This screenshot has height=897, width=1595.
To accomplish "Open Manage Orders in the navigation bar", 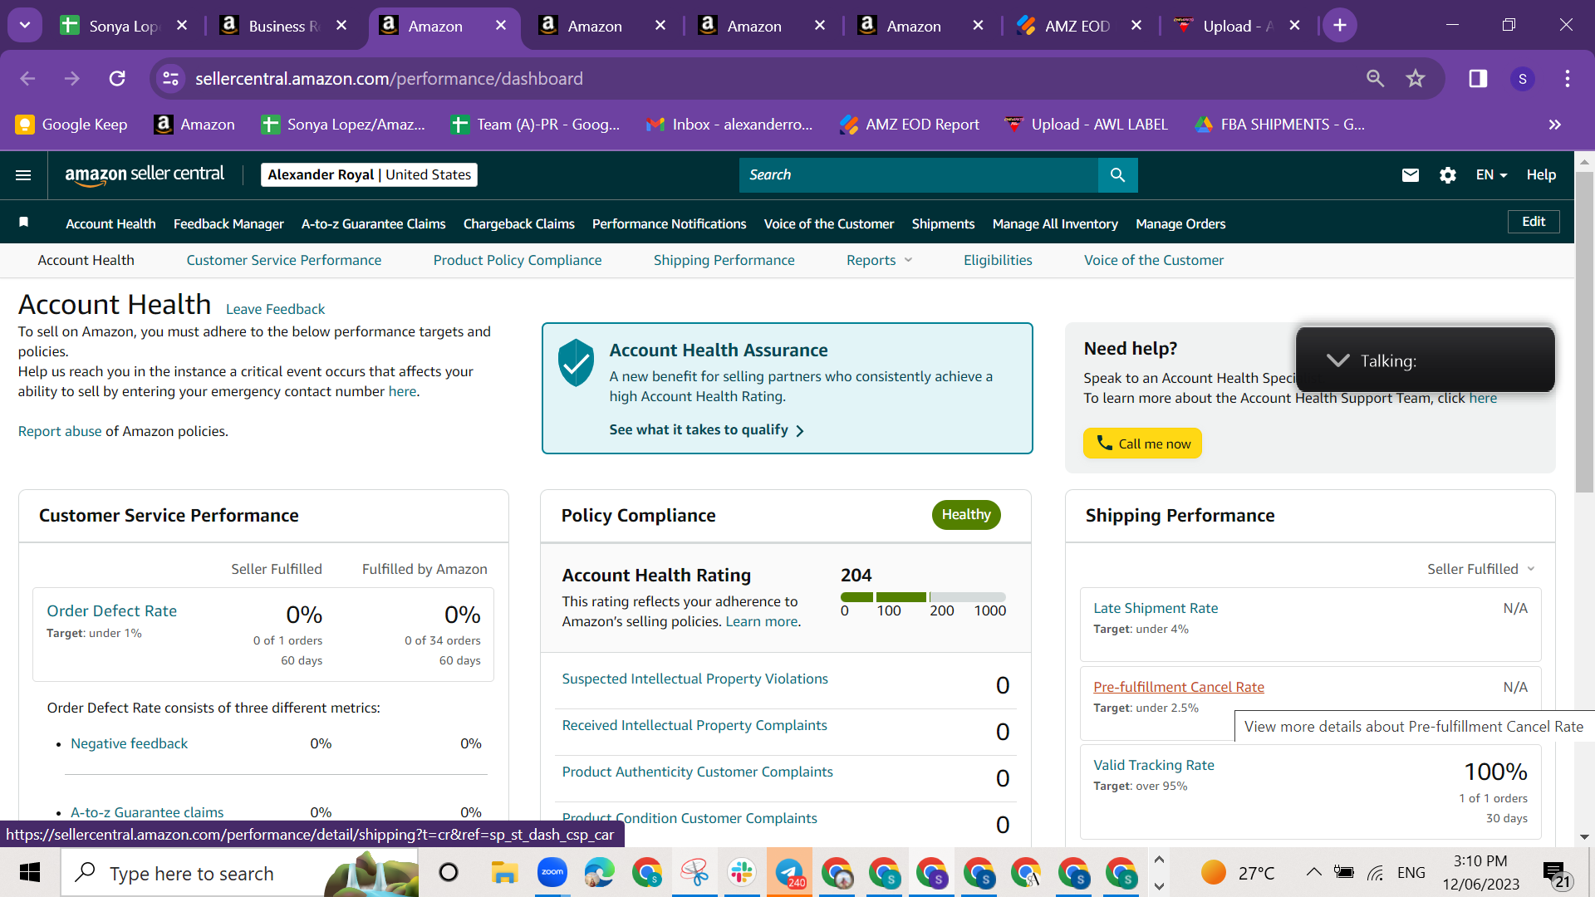I will tap(1180, 224).
